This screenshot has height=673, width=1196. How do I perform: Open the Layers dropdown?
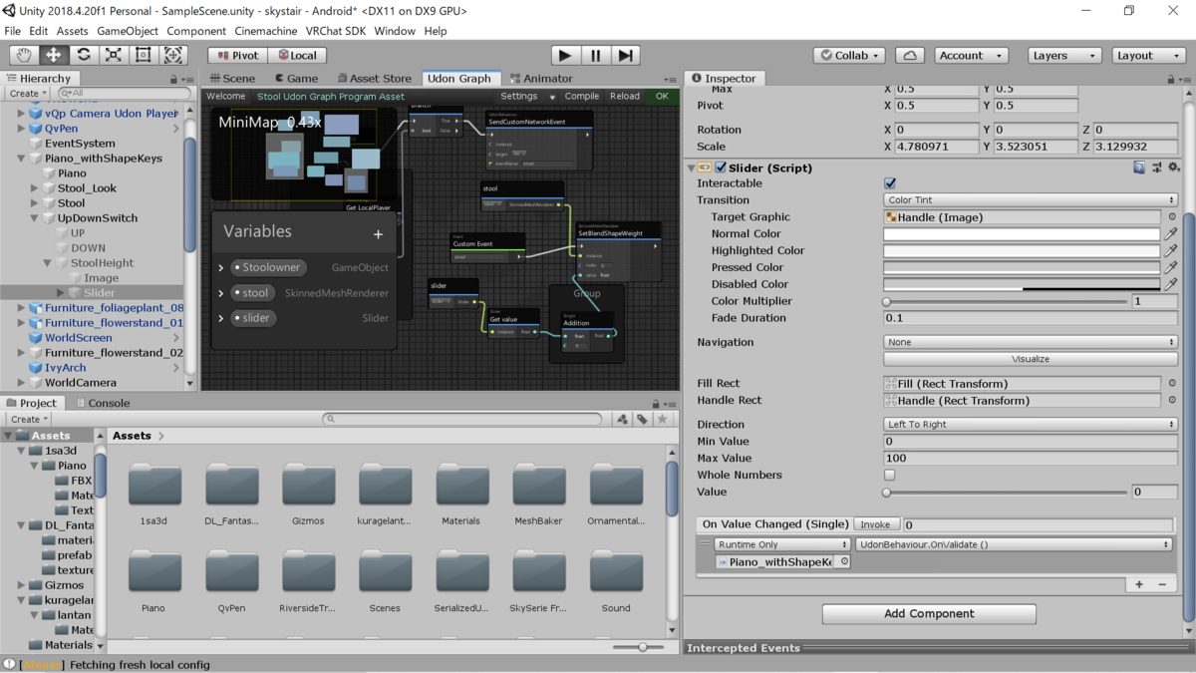pyautogui.click(x=1065, y=56)
